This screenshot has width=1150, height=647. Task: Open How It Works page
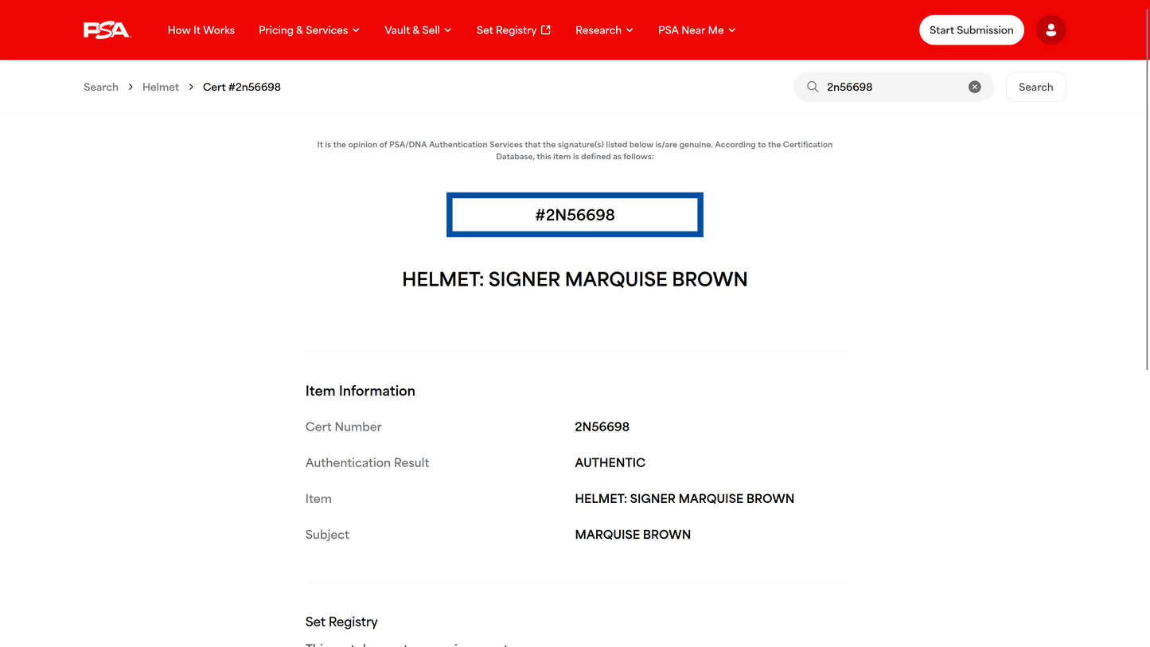[201, 30]
